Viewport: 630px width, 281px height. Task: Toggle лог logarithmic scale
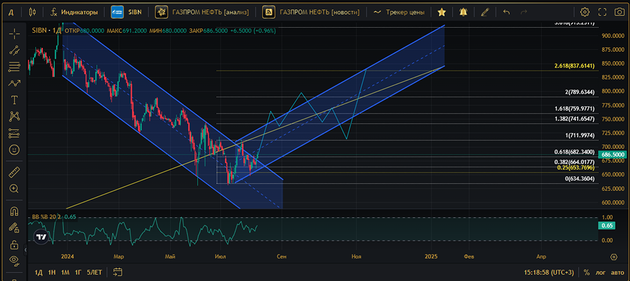601,272
